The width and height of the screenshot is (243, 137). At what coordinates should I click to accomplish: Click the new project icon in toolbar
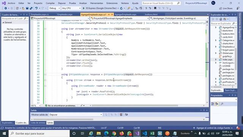point(17,8)
